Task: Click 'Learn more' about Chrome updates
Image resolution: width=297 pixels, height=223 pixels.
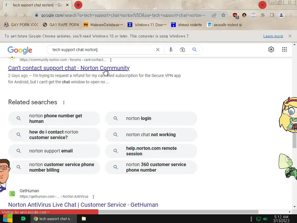Action: [x=273, y=36]
